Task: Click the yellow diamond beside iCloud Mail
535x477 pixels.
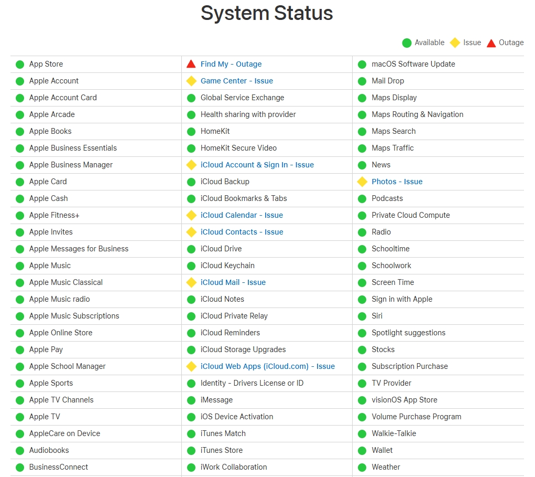Action: tap(191, 282)
